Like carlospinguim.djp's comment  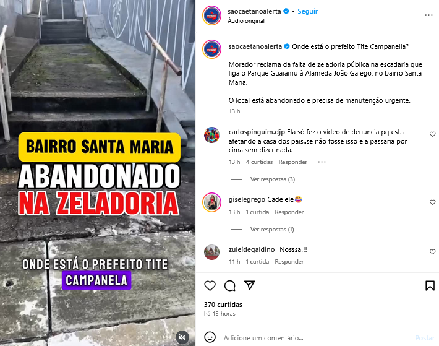pos(433,134)
